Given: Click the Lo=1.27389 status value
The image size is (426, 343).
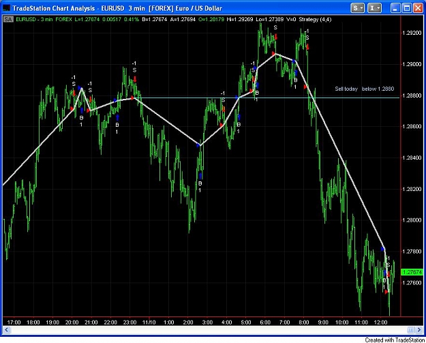Looking at the screenshot, I should click(269, 19).
